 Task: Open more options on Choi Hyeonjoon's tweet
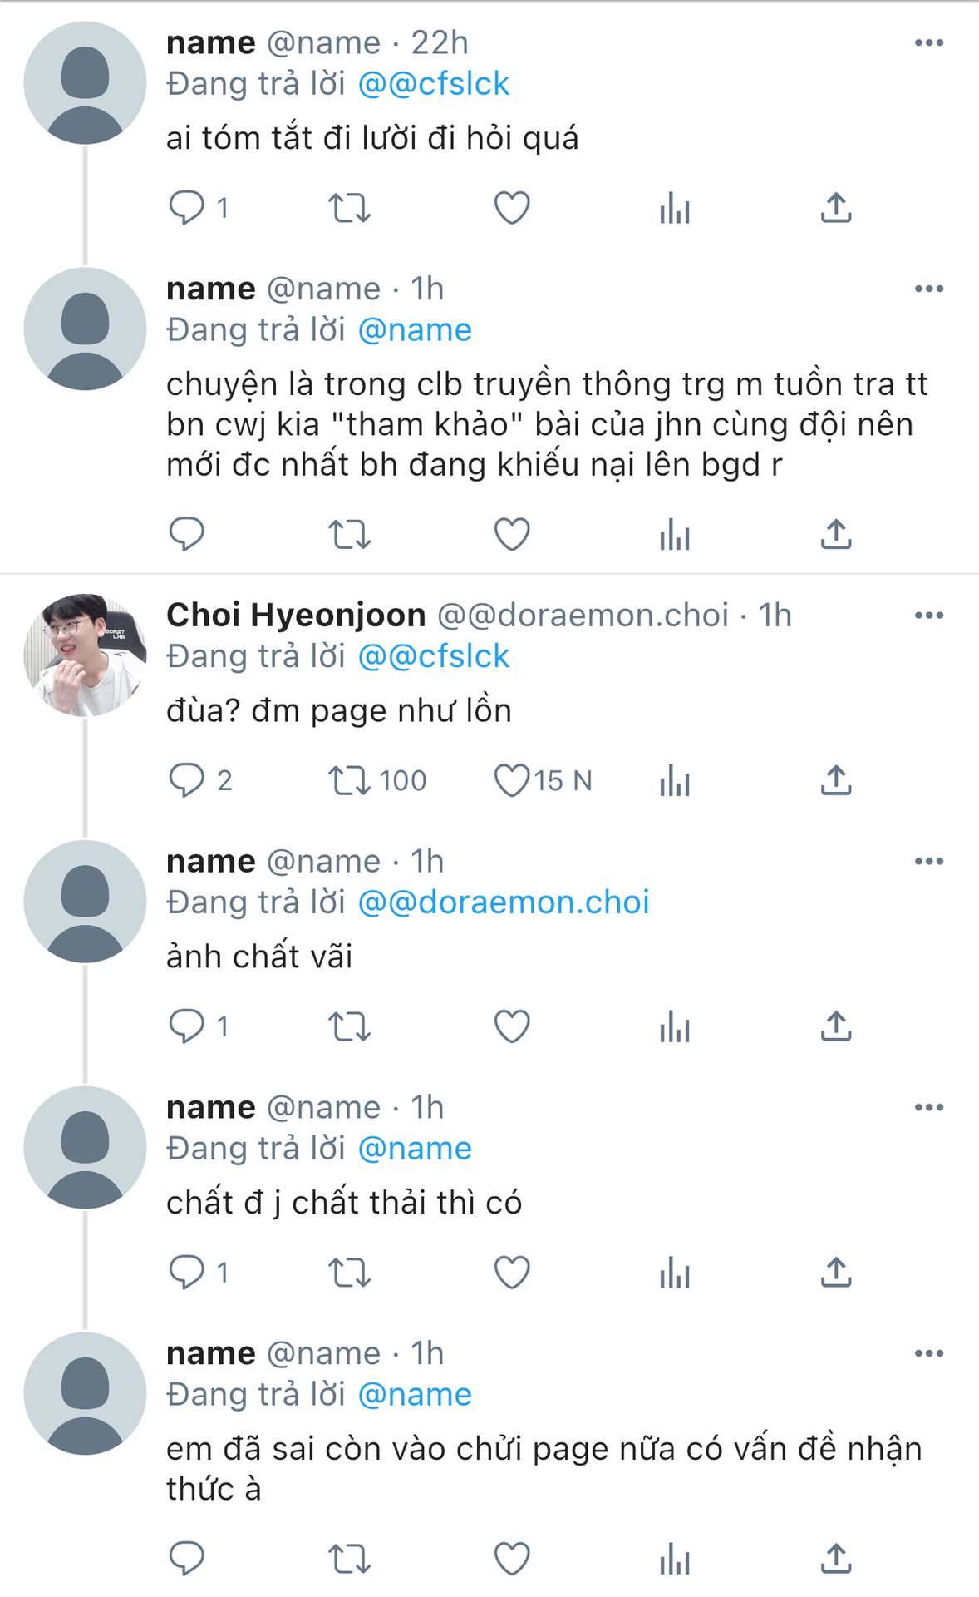pos(928,616)
